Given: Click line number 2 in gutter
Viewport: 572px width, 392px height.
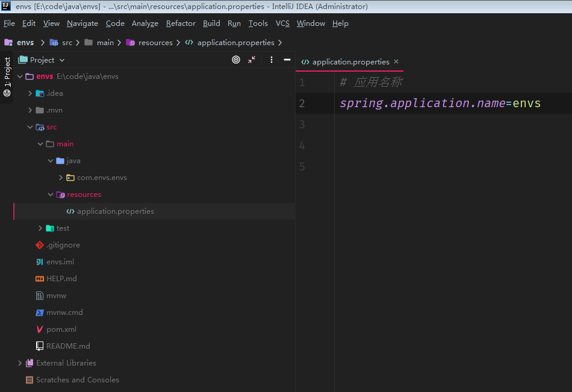Looking at the screenshot, I should coord(302,104).
